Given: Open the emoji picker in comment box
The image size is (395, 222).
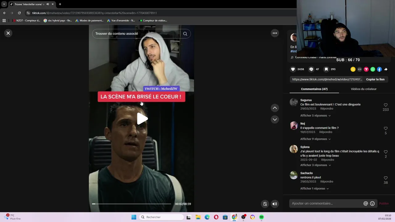Looking at the screenshot, I should point(372,203).
